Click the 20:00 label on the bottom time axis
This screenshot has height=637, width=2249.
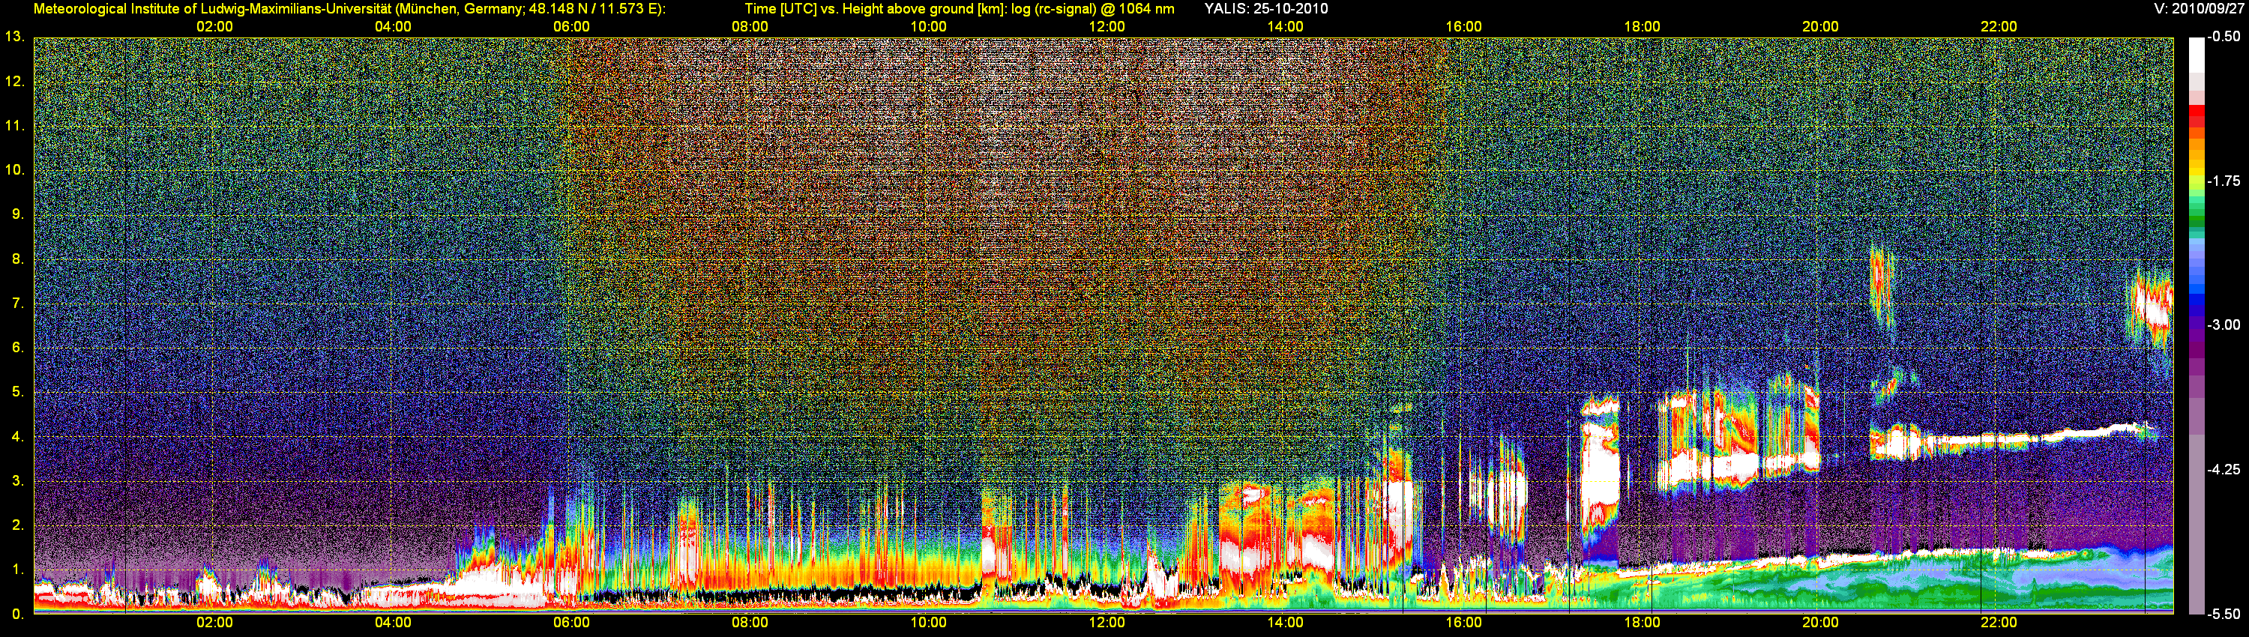[x=1820, y=623]
